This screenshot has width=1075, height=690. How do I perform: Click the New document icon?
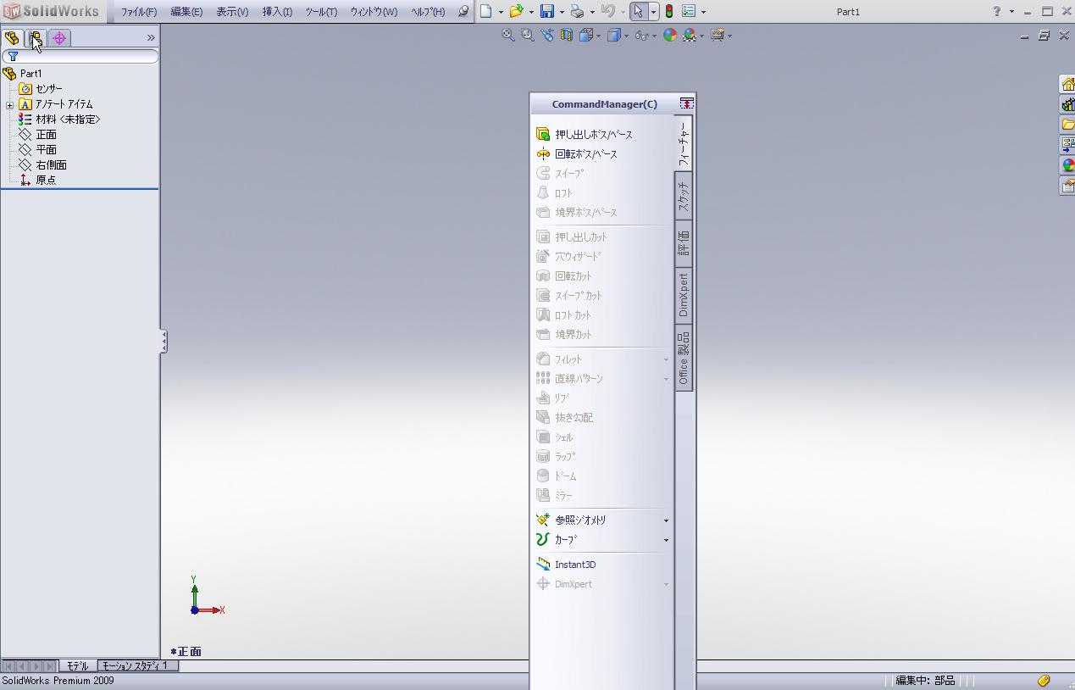pos(486,12)
